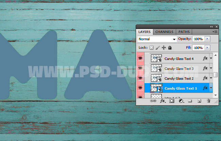Hide the Candy Glass Text 4 layer
The width and height of the screenshot is (221, 141).
[x=140, y=59]
